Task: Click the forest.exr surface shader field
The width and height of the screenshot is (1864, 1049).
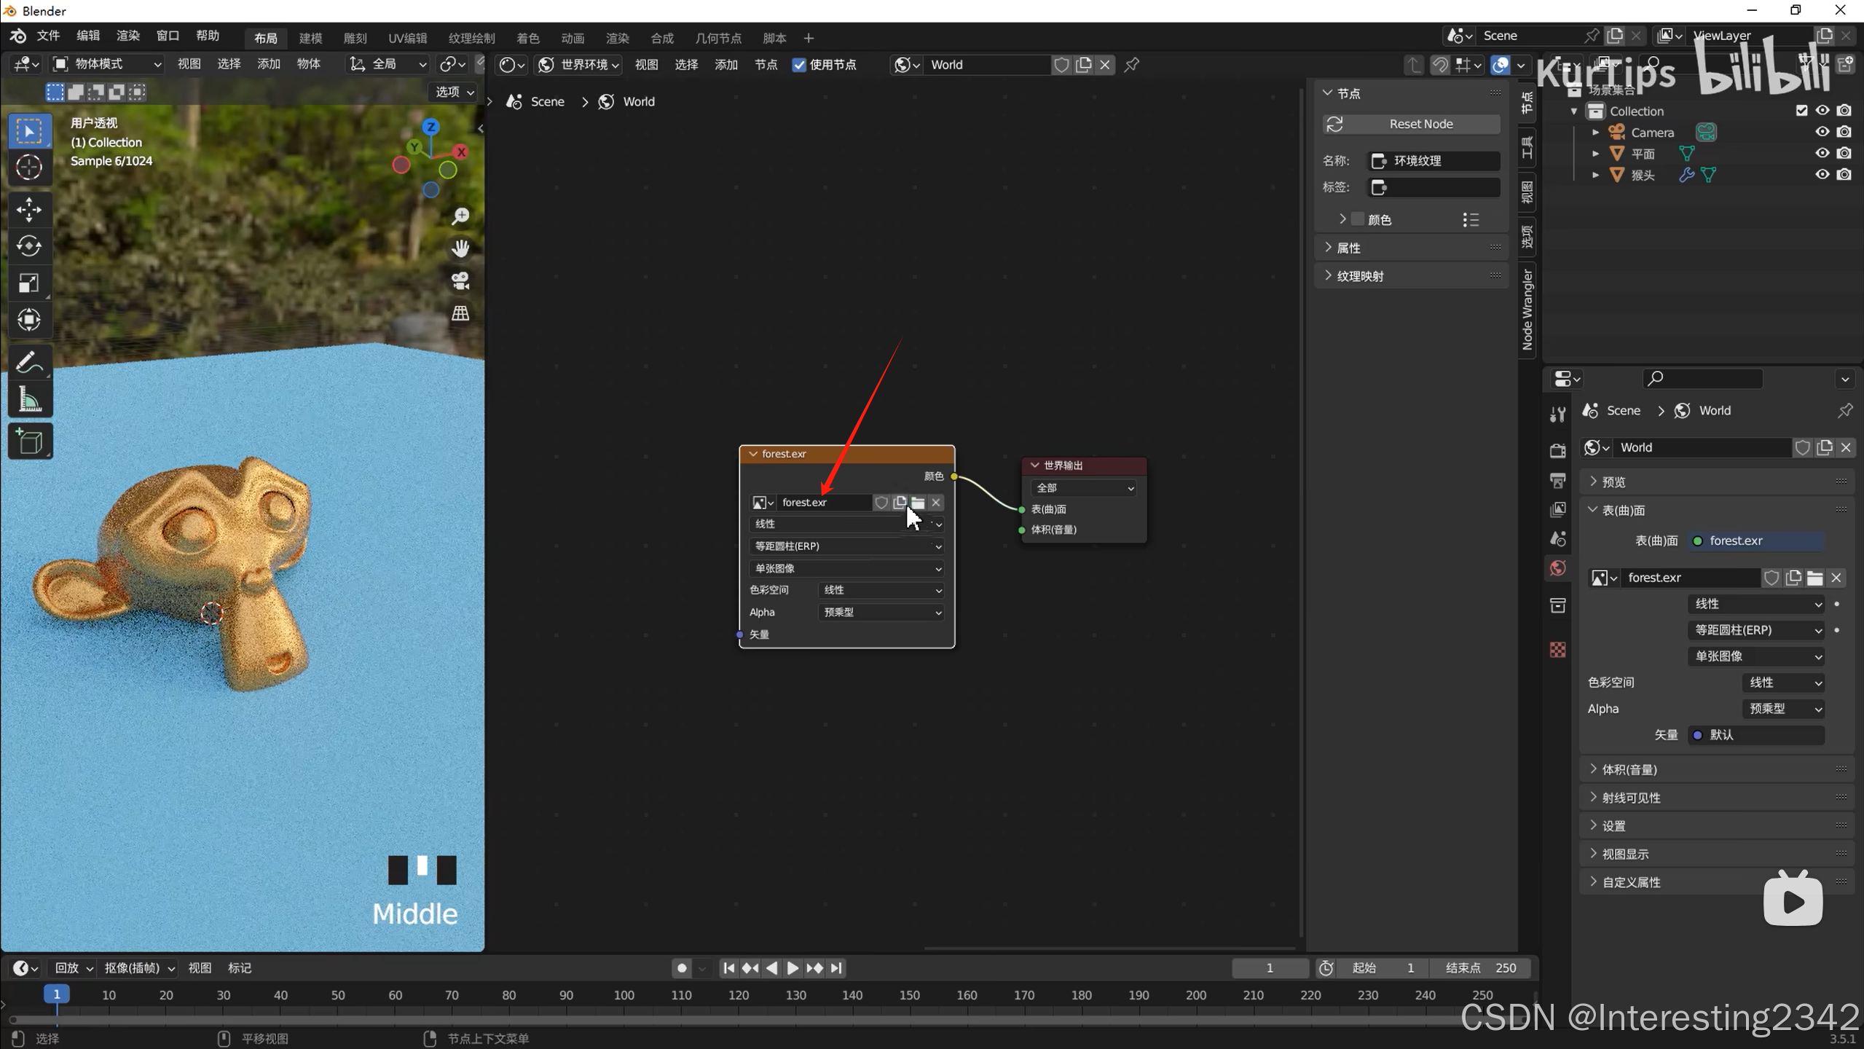Action: (x=1755, y=541)
